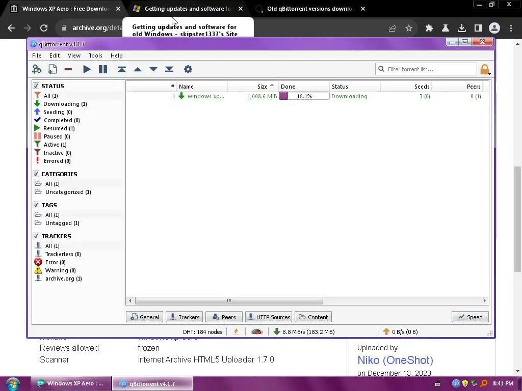Click the qBittorrent tray icon

(456, 383)
